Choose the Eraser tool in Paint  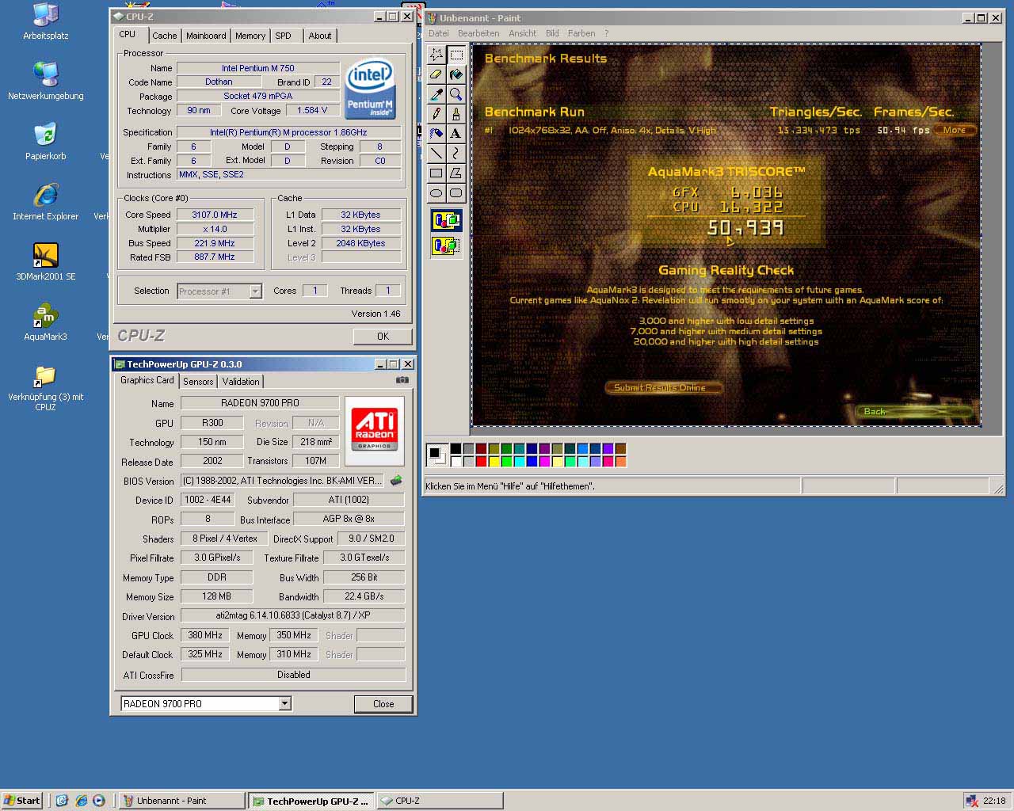[x=436, y=74]
